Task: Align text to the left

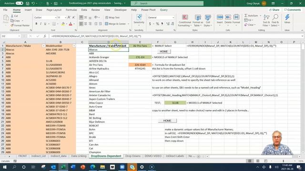Action: (x=81, y=24)
